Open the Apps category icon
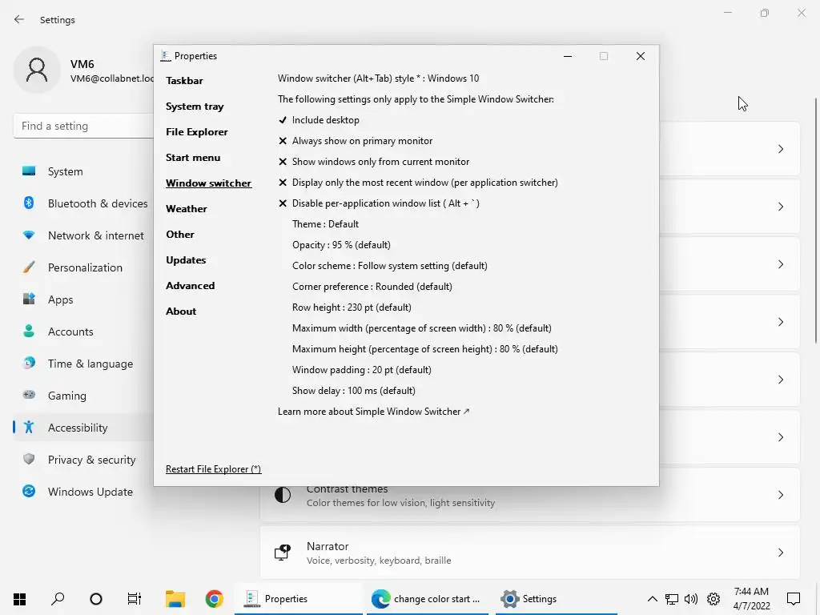The image size is (820, 615). (x=29, y=299)
